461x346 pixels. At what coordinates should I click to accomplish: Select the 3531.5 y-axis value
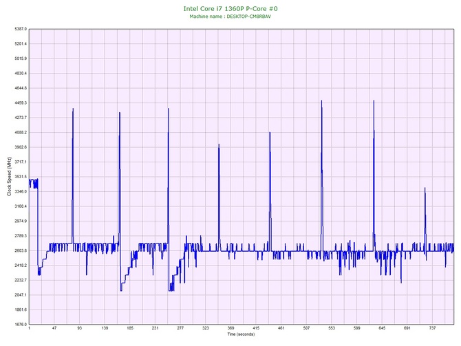[x=21, y=177]
